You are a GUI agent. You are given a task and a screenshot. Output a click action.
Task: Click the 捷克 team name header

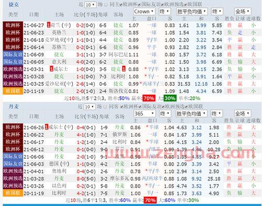[x=14, y=5]
